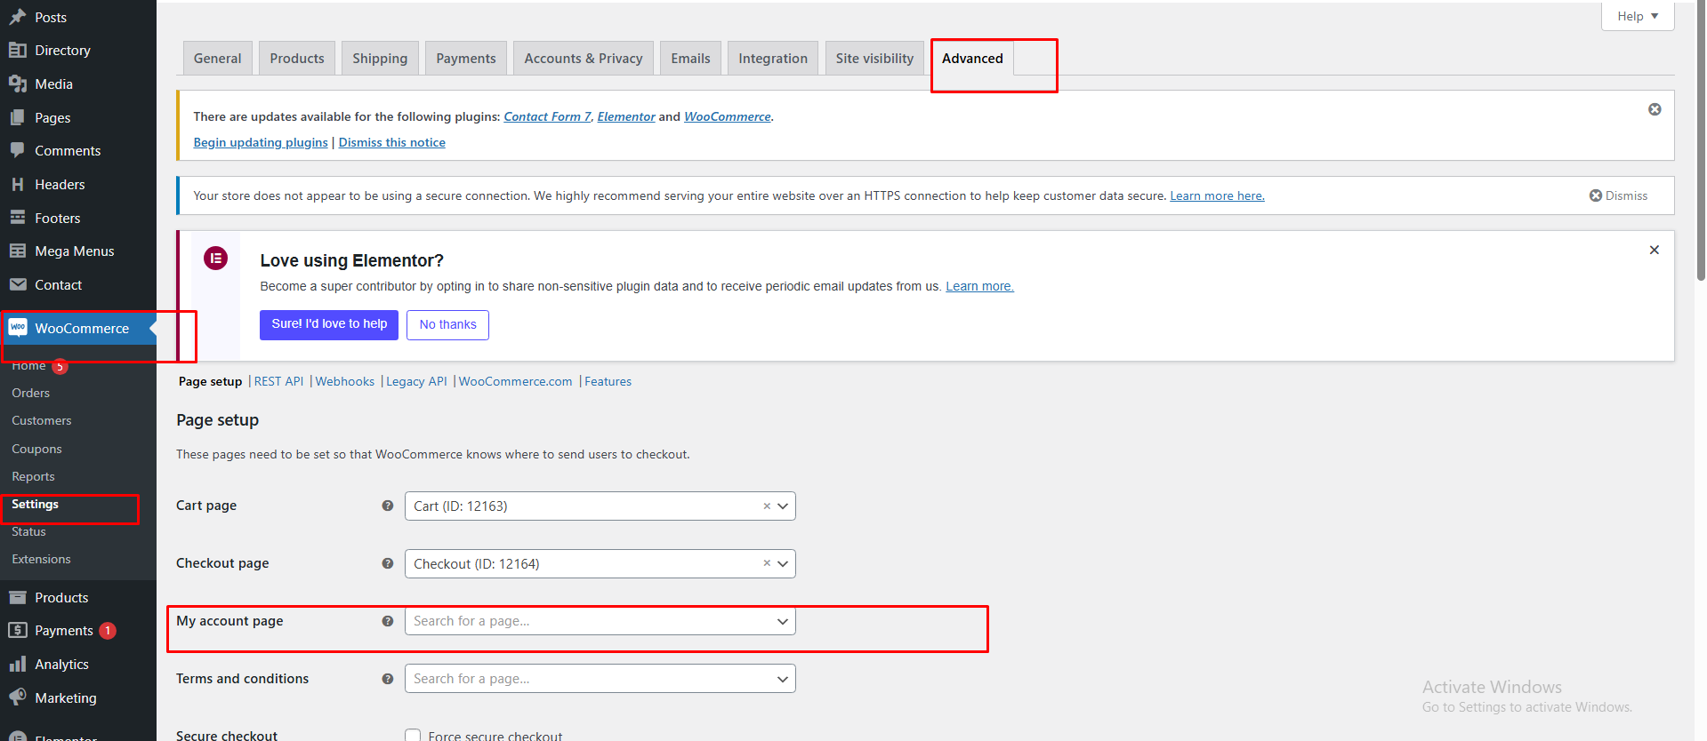This screenshot has height=741, width=1707.
Task: Open the Payments settings tab
Action: (x=466, y=59)
